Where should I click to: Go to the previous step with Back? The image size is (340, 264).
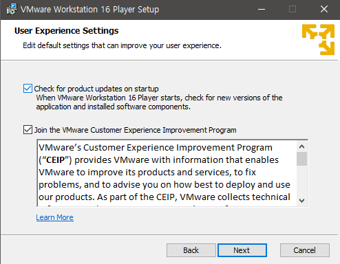point(191,250)
